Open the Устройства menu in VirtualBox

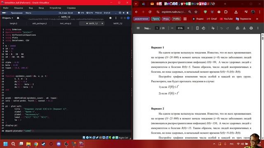(x=55, y=8)
